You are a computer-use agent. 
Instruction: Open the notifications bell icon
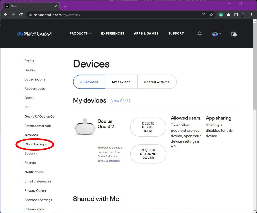click(x=200, y=34)
